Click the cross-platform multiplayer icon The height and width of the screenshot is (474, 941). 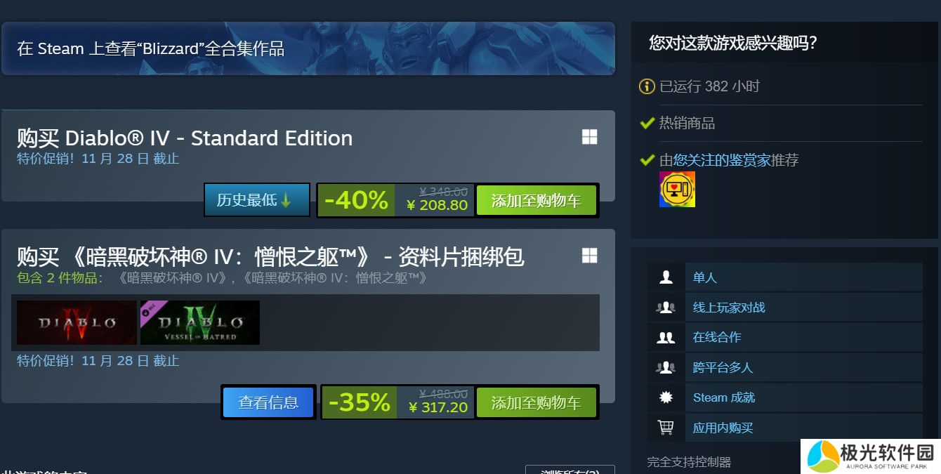pos(666,367)
